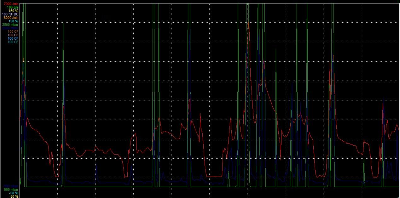The width and height of the screenshot is (400, 198).
Task: Click the tallest peak of the red trace
Action: pos(248,23)
